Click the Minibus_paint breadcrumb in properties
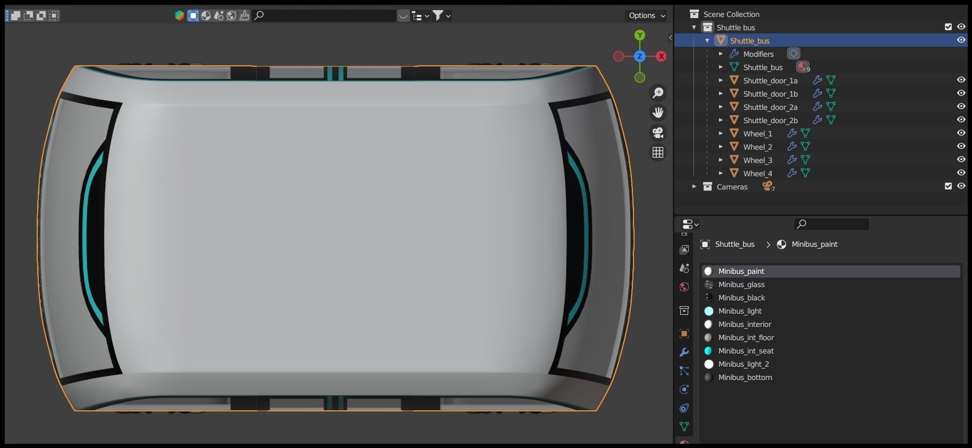 814,244
